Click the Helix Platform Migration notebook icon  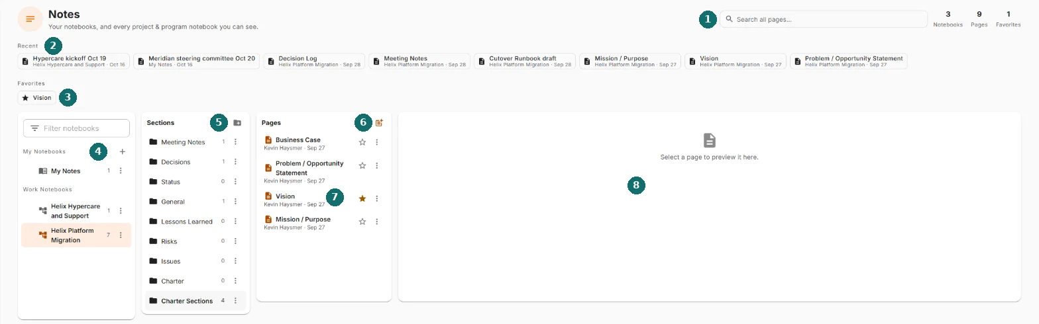43,235
